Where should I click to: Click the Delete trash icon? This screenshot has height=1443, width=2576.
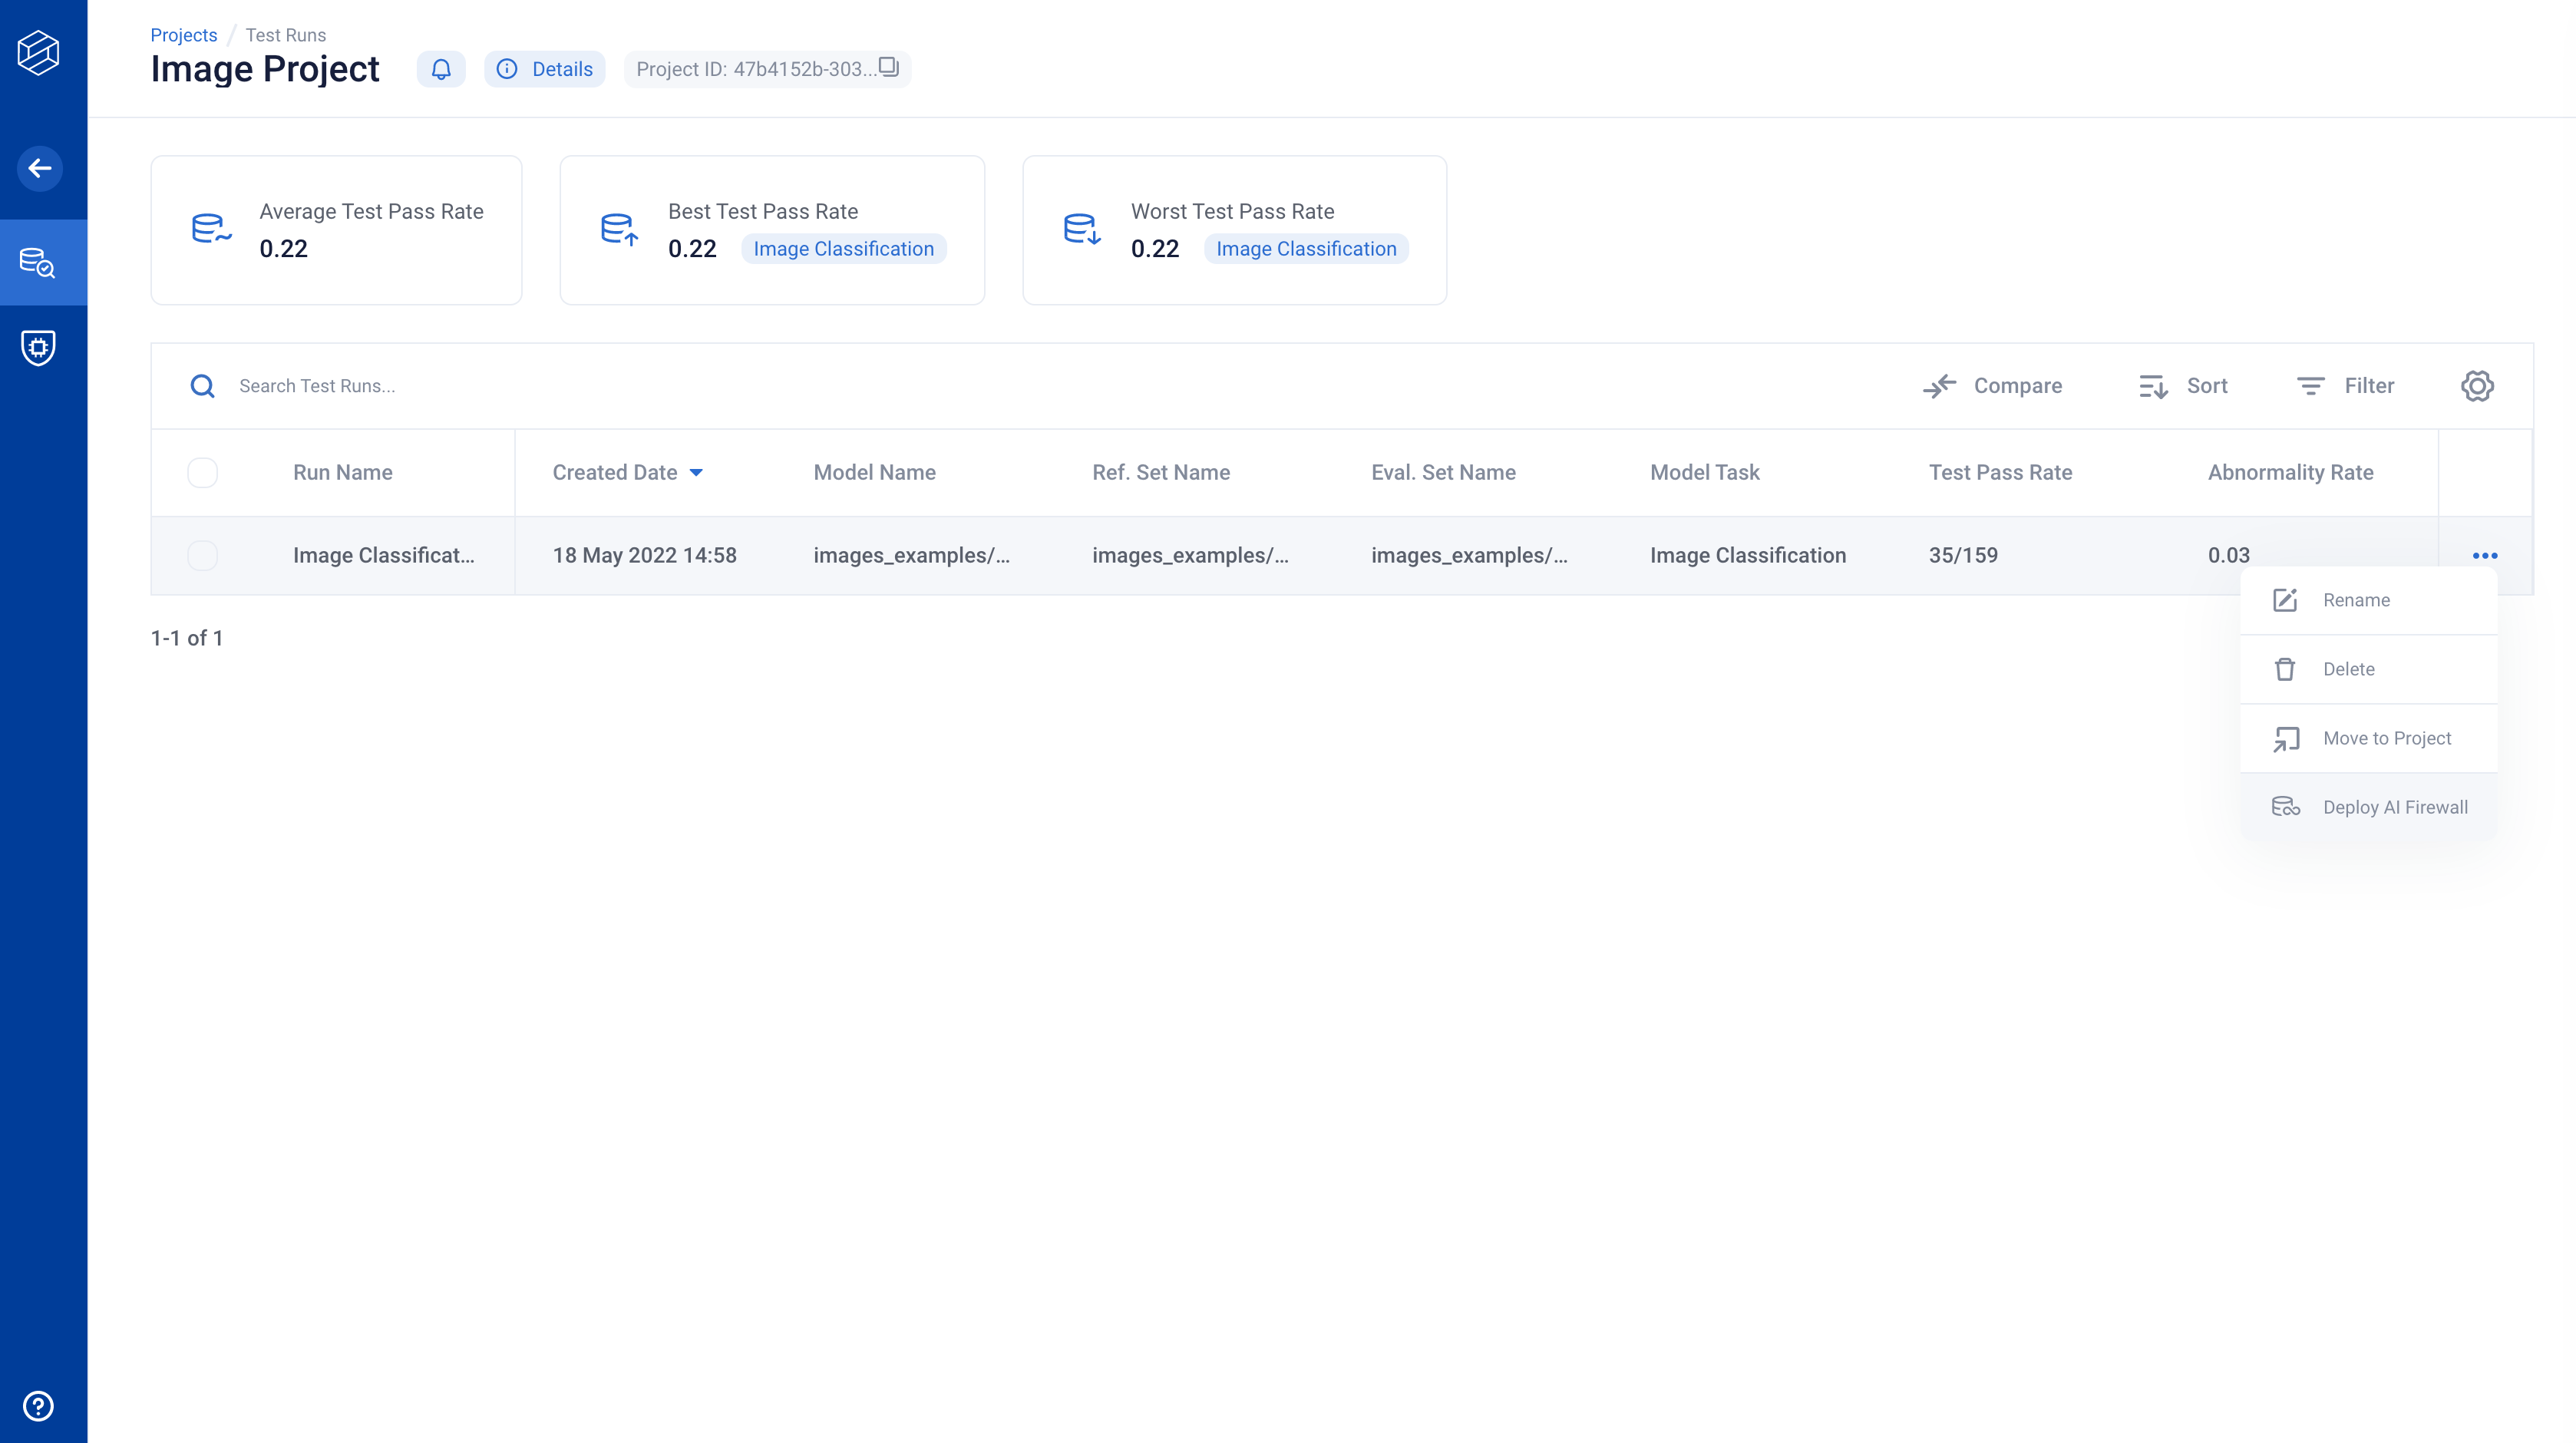[x=2285, y=669]
